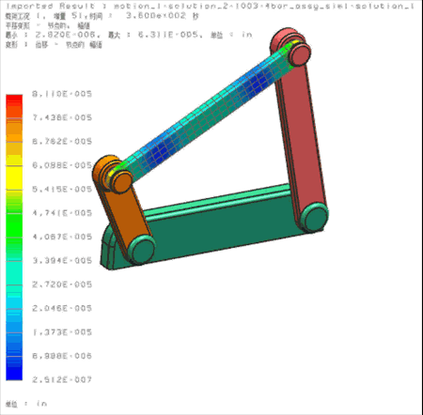Select the 6.762E-005 legend label
This screenshot has width=423, height=415.
62,142
